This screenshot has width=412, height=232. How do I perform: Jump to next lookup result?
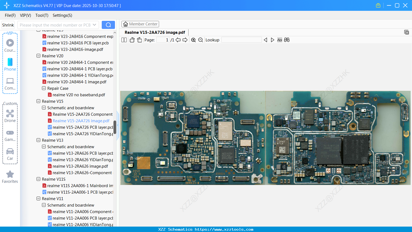[x=272, y=40]
